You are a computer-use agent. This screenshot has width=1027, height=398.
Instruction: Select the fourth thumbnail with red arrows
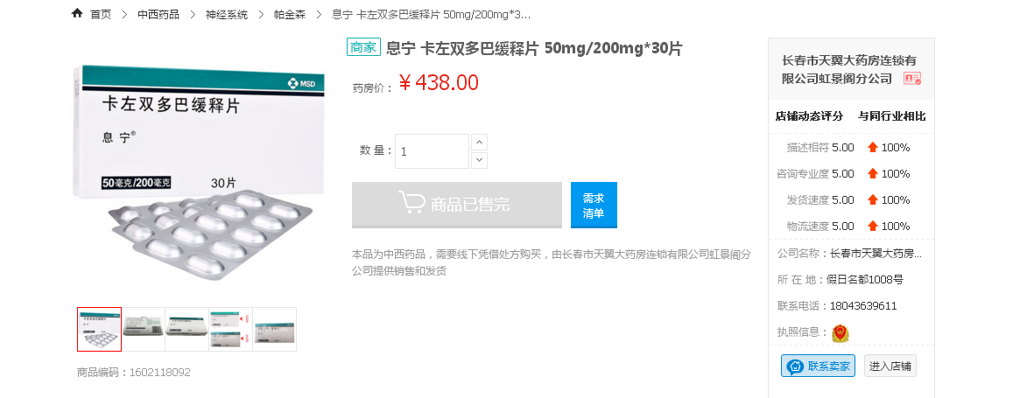pos(231,329)
